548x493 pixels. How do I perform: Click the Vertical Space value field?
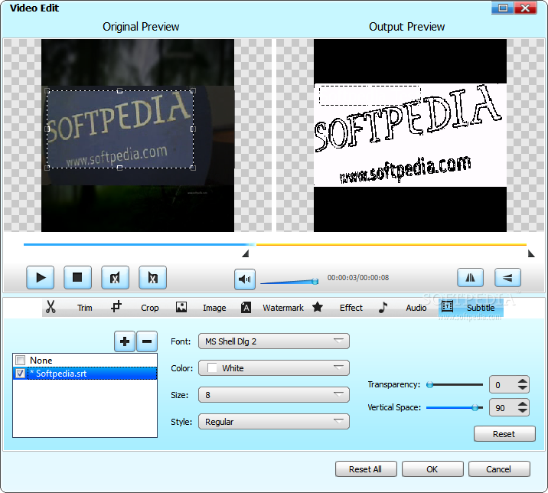[x=504, y=408]
